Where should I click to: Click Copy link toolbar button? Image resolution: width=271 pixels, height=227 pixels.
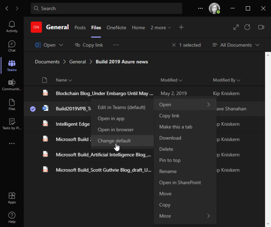(89, 45)
